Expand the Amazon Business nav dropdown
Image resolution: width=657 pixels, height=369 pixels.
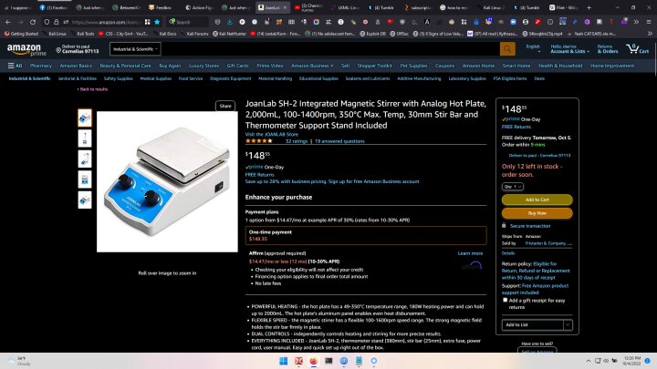coord(312,66)
